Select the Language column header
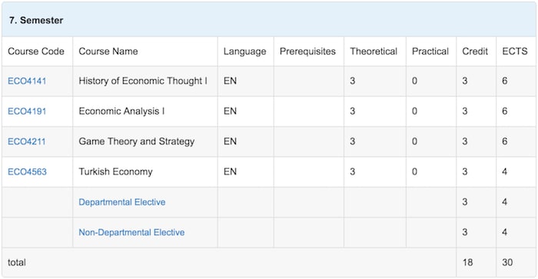This screenshot has width=538, height=279. coord(244,51)
